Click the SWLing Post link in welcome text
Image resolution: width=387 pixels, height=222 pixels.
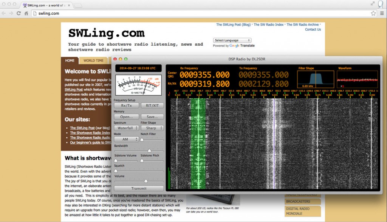click(74, 90)
